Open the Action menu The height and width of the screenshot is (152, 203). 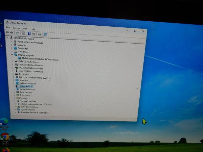tap(16, 28)
